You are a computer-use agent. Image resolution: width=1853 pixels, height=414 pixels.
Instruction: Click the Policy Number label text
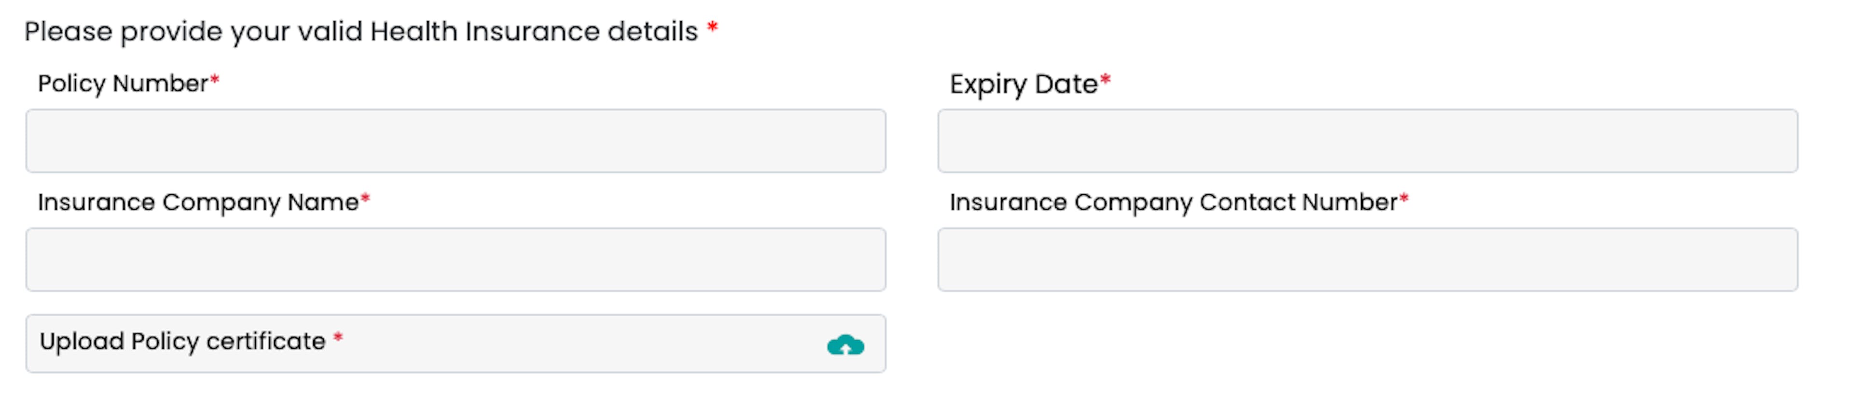(x=123, y=84)
